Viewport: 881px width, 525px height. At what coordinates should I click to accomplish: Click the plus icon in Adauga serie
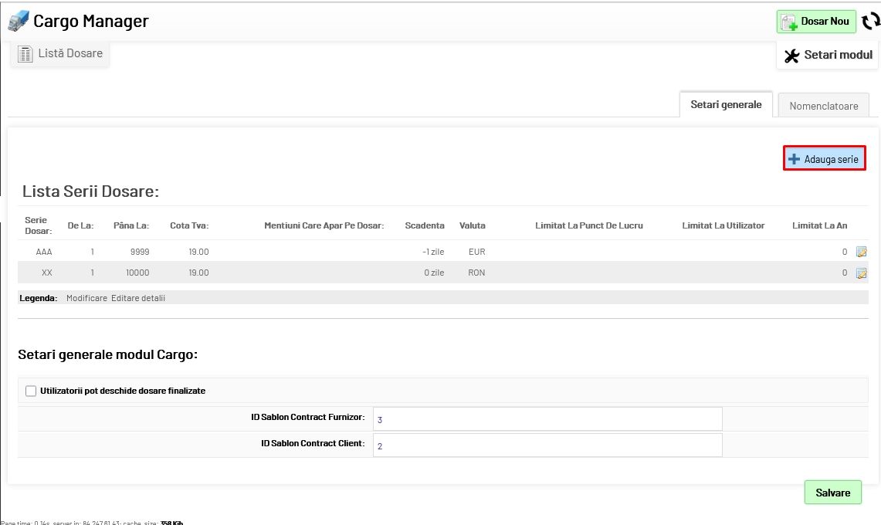click(794, 159)
